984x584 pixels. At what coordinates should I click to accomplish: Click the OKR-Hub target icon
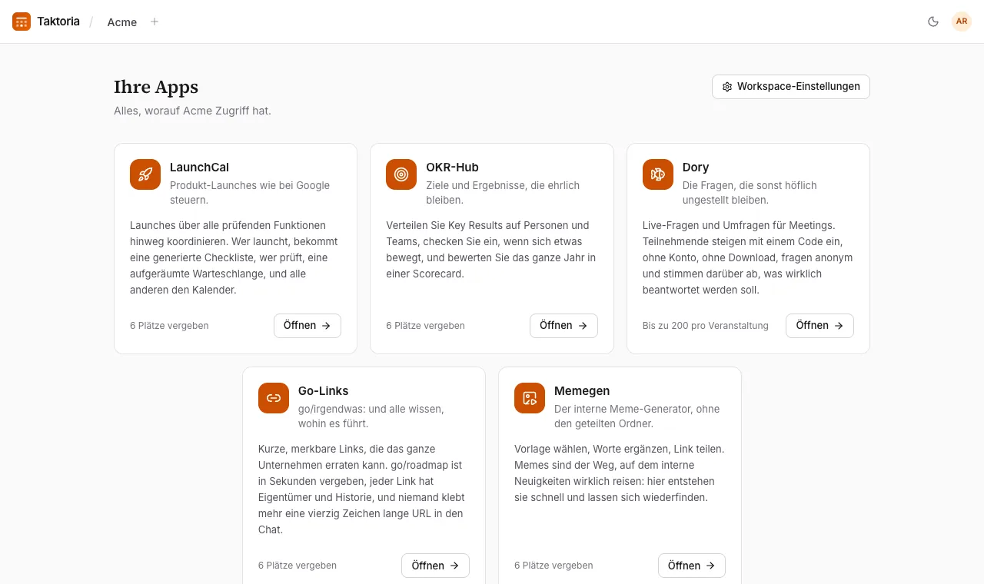tap(401, 174)
